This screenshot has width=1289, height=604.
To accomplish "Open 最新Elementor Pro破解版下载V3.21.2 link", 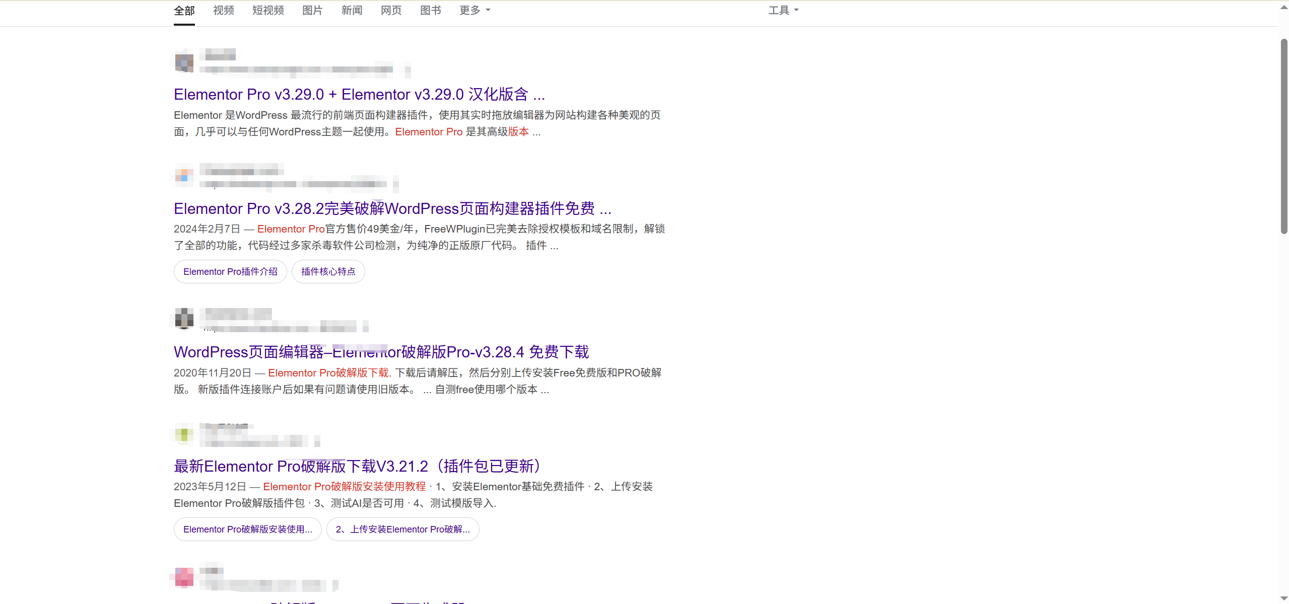I will pos(357,466).
